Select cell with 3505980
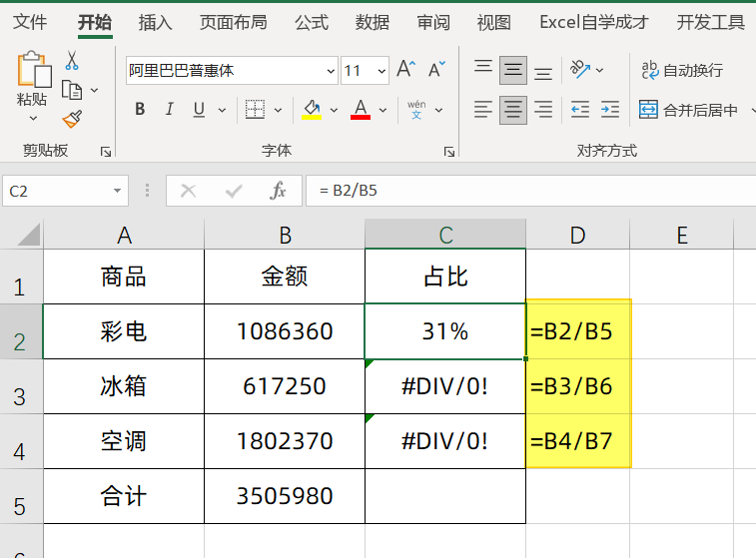 tap(285, 496)
